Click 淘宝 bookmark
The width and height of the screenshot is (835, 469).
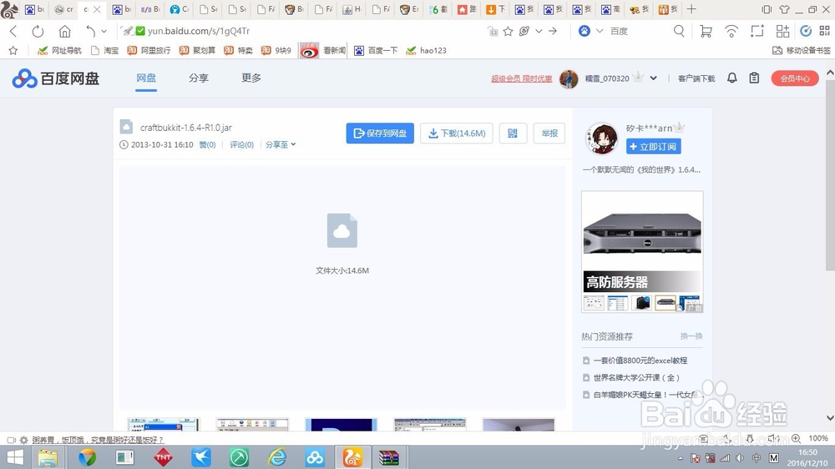point(105,51)
